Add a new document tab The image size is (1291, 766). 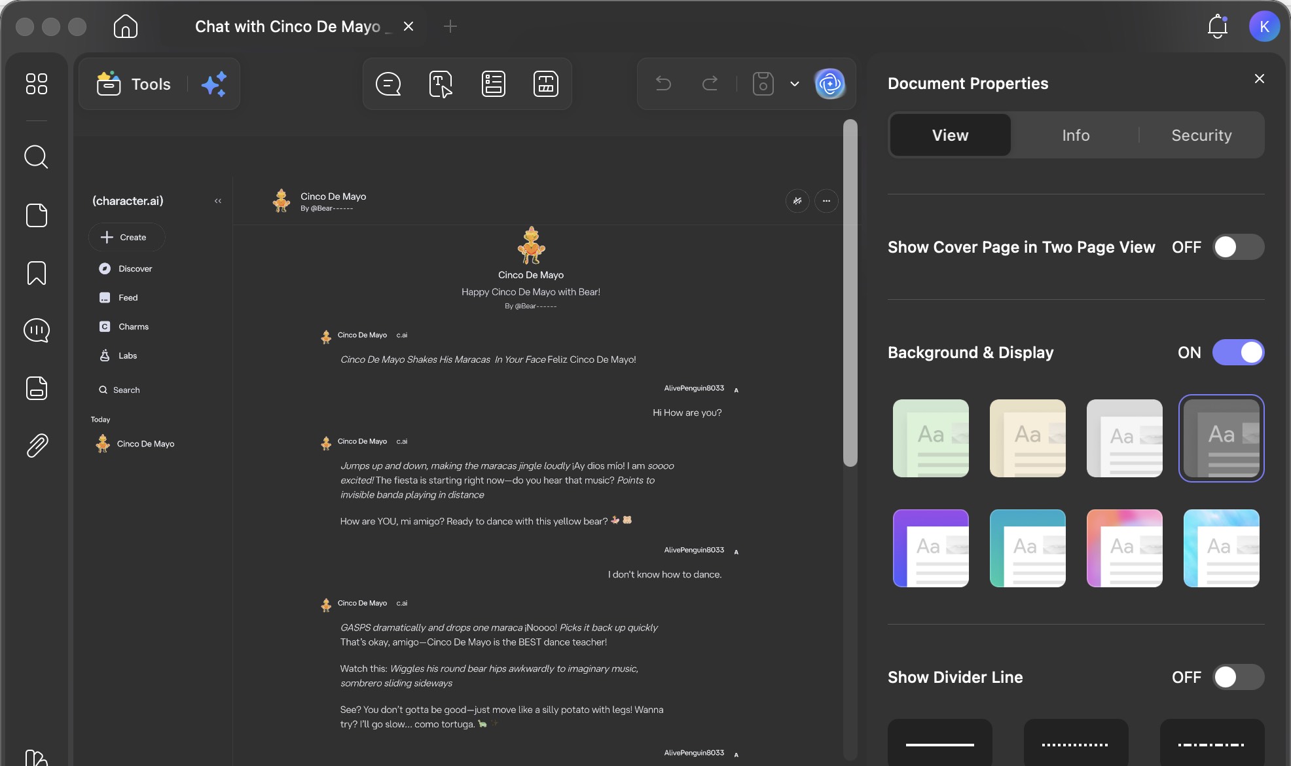coord(450,26)
